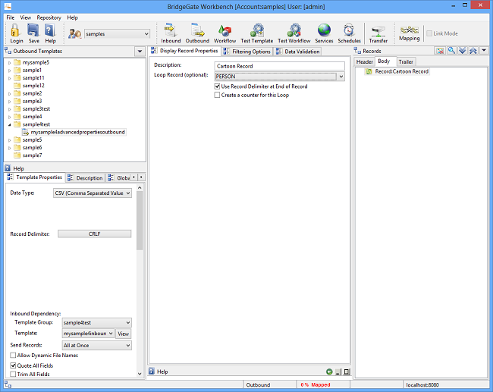
Task: Enable Trim All Fields
Action: [x=13, y=374]
